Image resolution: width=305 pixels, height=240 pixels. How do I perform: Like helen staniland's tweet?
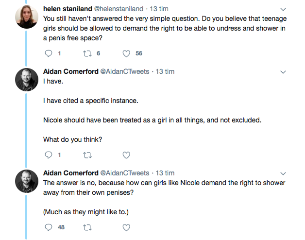click(126, 53)
